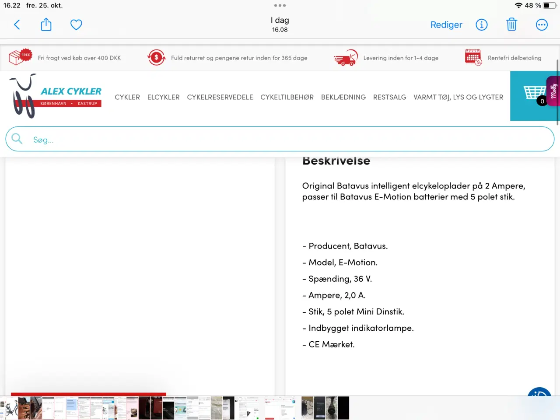Open the CYKLER menu
The width and height of the screenshot is (560, 420).
(x=127, y=97)
